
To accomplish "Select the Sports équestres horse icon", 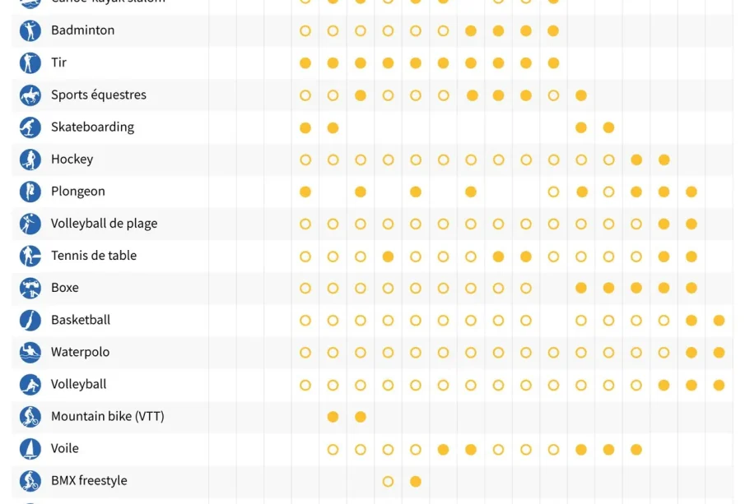I will (30, 95).
